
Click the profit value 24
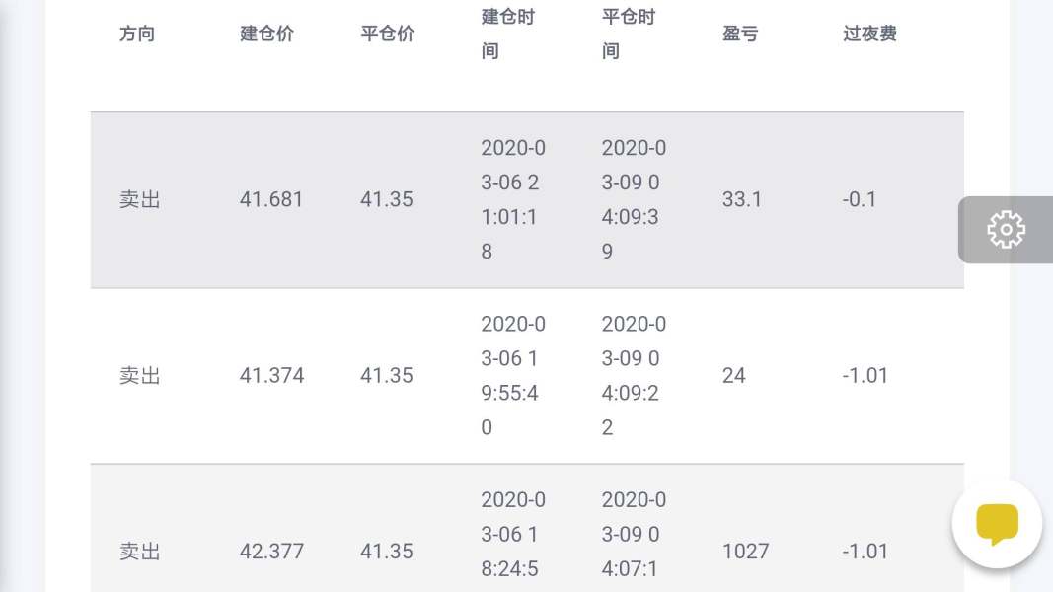[733, 375]
